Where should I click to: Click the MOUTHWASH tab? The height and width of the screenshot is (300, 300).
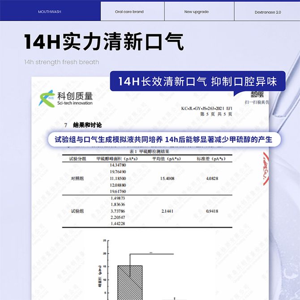click(x=51, y=12)
